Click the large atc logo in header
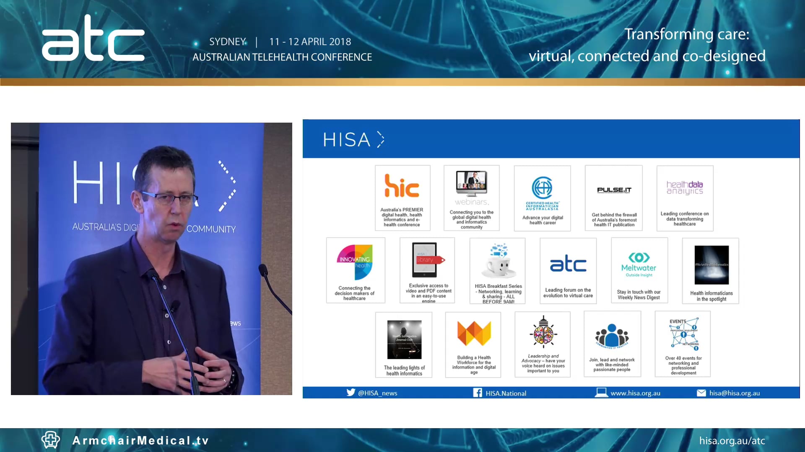Image resolution: width=805 pixels, height=452 pixels. (93, 39)
